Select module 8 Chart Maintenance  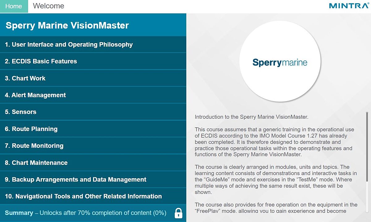coord(93,163)
